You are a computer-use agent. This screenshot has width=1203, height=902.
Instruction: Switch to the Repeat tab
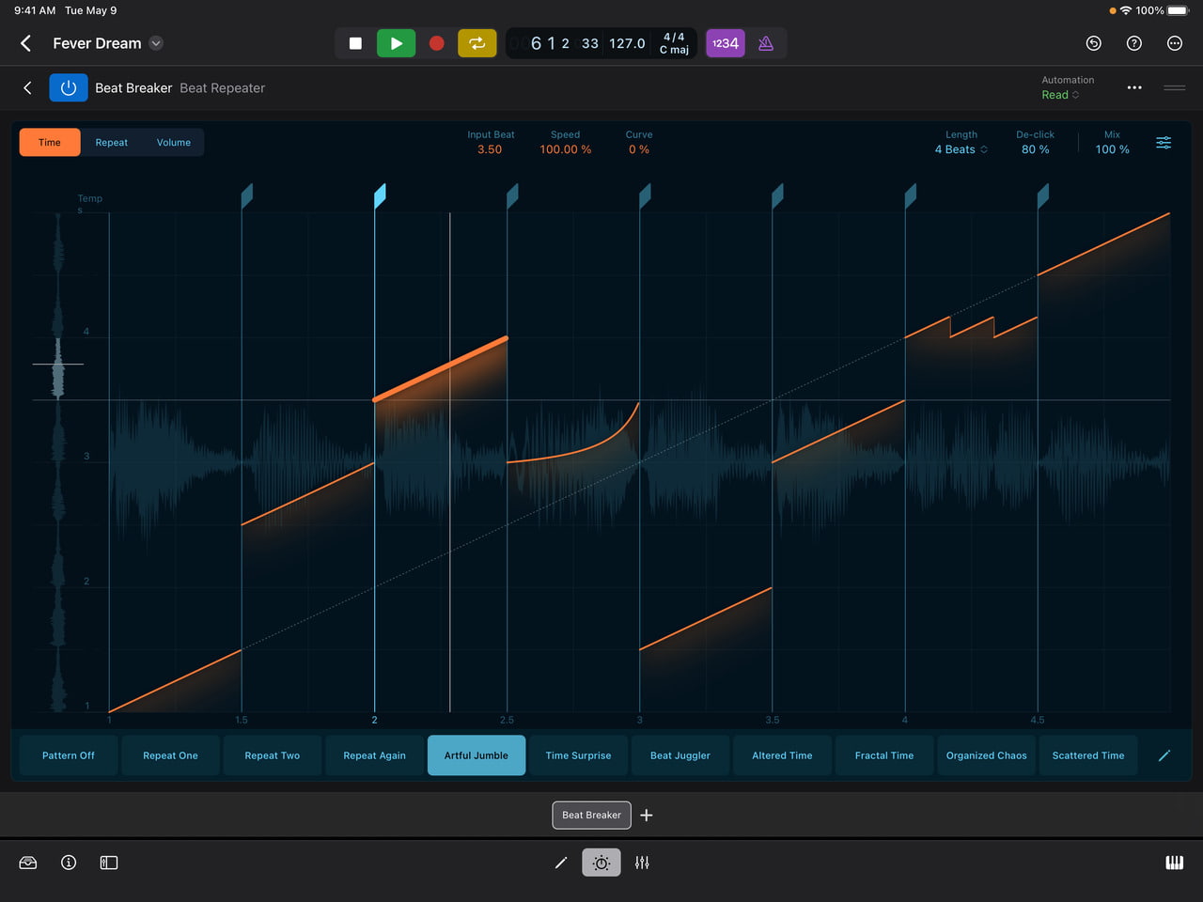[x=111, y=142]
